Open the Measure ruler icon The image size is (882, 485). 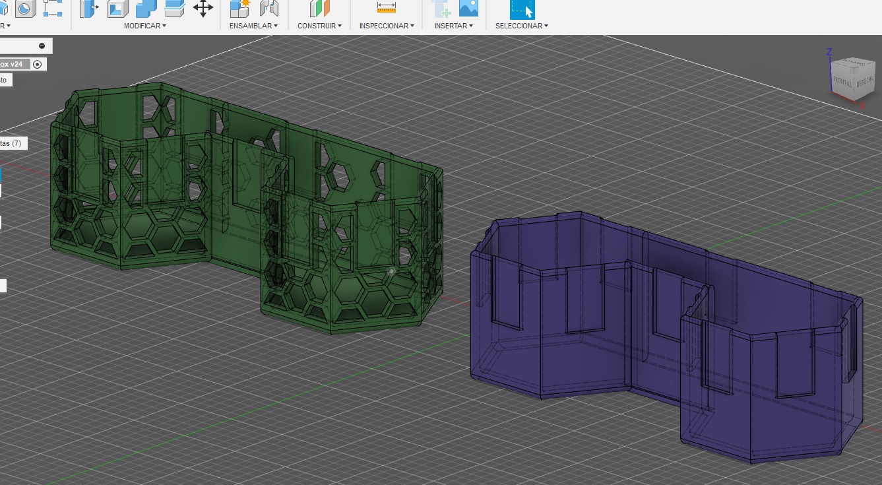click(387, 8)
